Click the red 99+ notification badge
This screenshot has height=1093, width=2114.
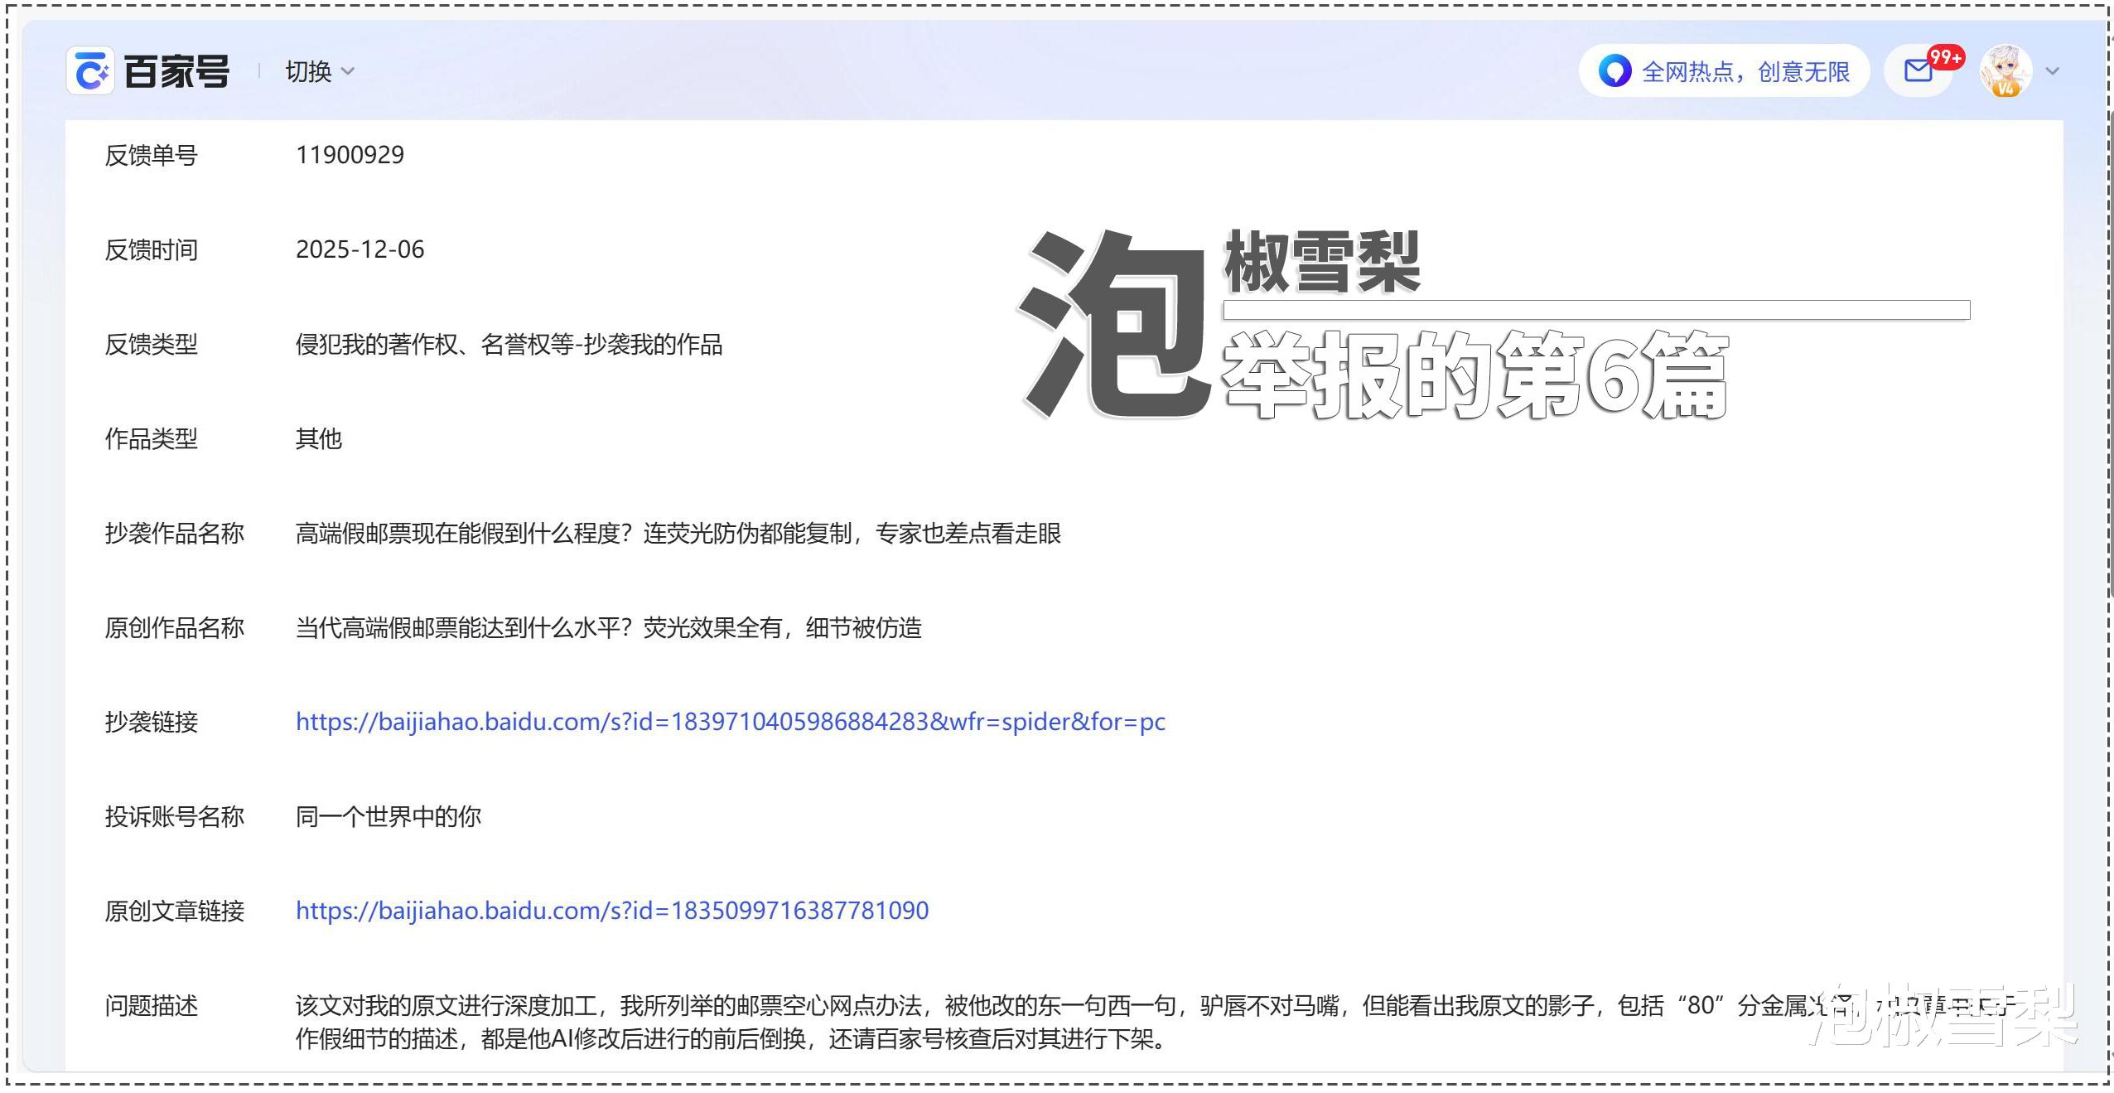point(1945,57)
